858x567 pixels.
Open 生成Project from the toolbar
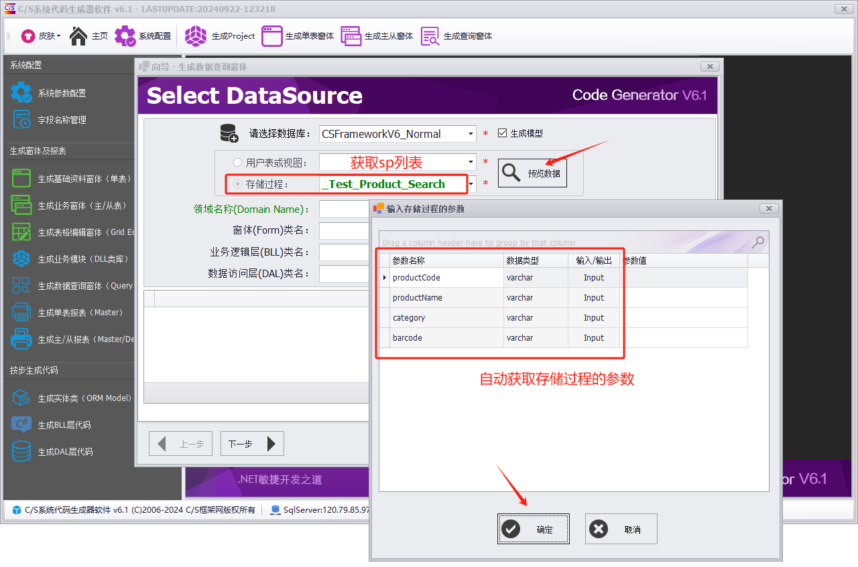coord(219,36)
